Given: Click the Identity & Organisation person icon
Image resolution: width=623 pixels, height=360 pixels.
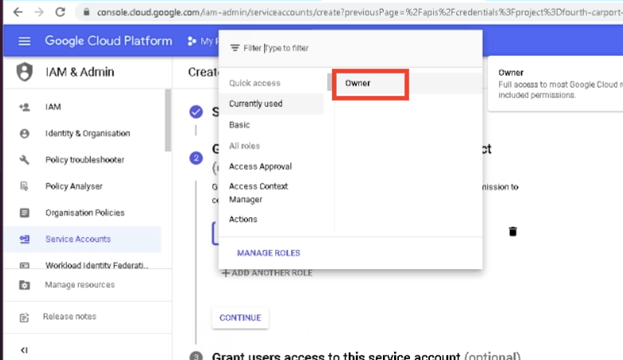Looking at the screenshot, I should coord(24,133).
